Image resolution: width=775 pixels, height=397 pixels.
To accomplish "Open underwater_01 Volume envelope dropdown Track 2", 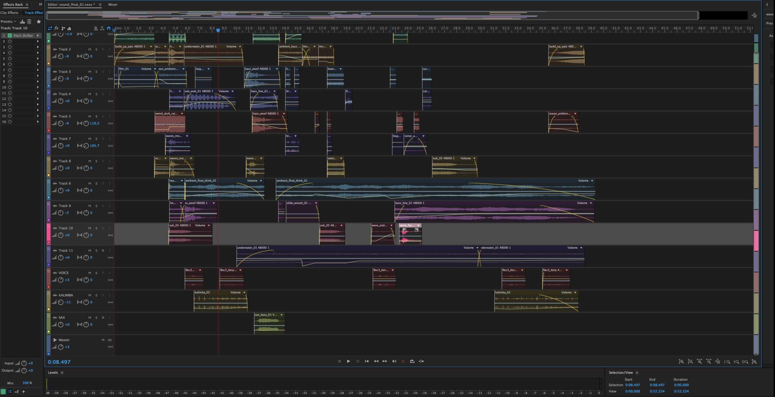I will point(240,47).
